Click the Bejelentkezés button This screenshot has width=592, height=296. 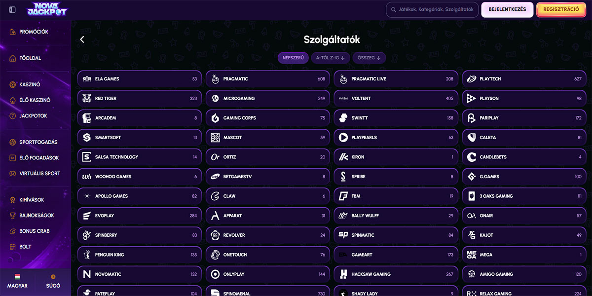pyautogui.click(x=507, y=10)
